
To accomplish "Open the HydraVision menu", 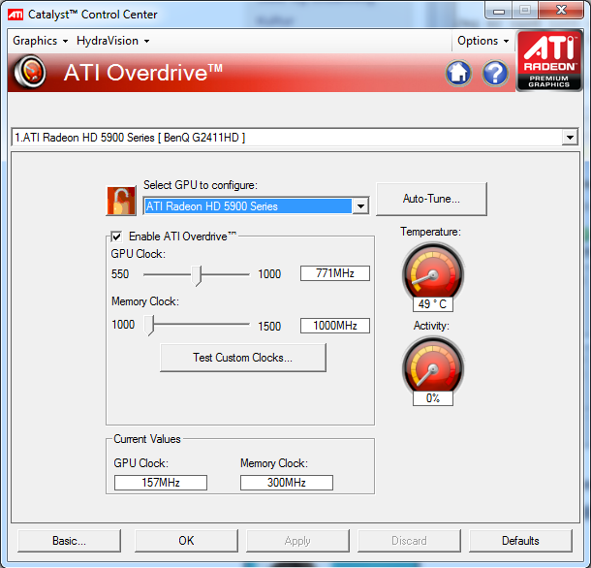I will tap(112, 41).
